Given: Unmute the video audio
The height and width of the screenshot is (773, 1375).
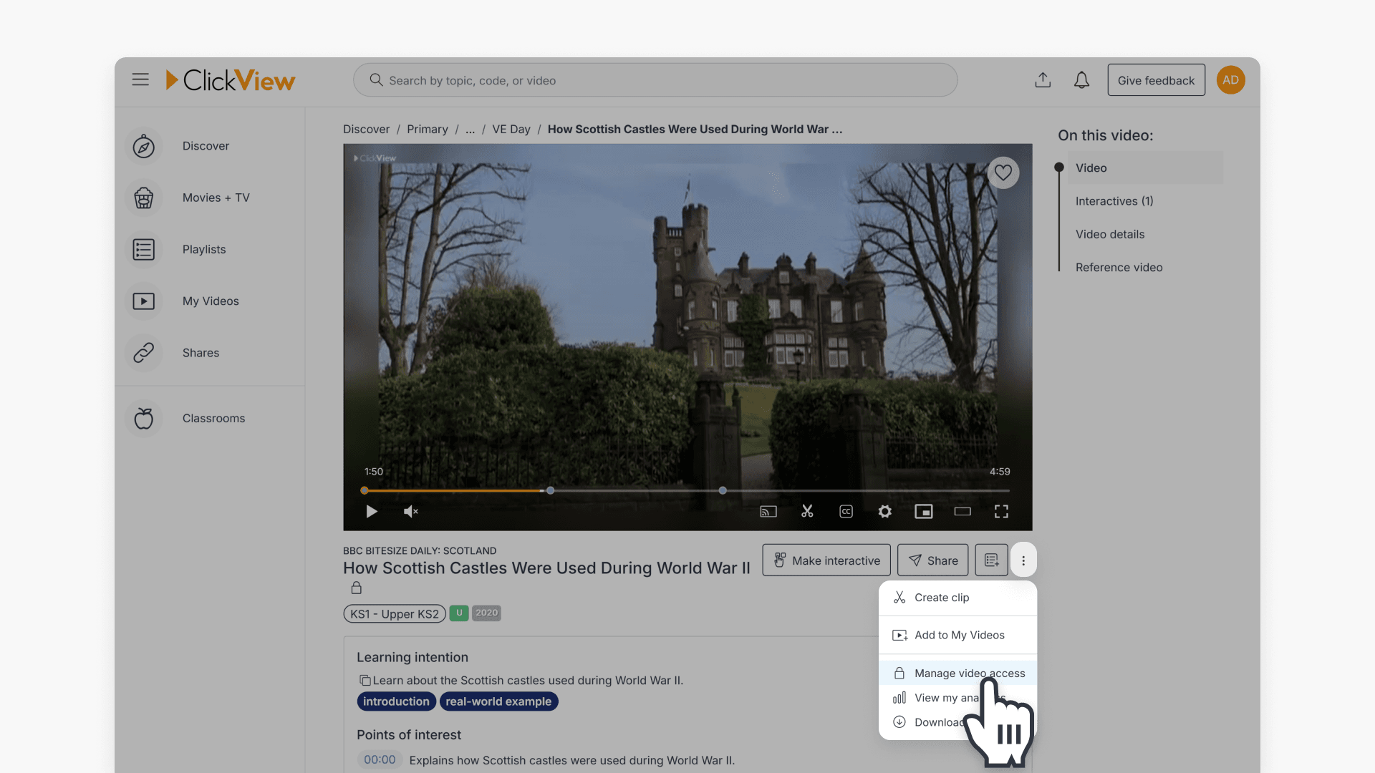Looking at the screenshot, I should (410, 511).
